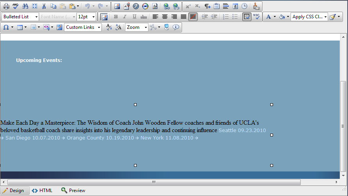
Task: Switch to the Preview tab
Action: click(73, 191)
